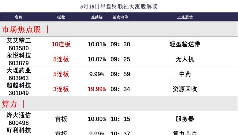Click stock name 艾艾精工
Screen dimensions: 238x135
(19, 41)
